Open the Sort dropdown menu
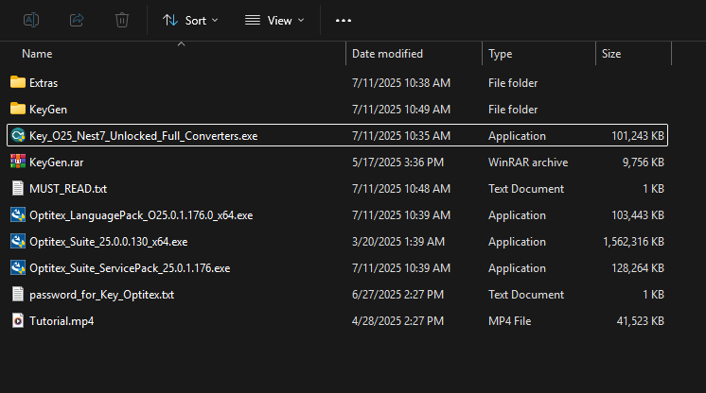Image resolution: width=706 pixels, height=393 pixels. click(189, 20)
